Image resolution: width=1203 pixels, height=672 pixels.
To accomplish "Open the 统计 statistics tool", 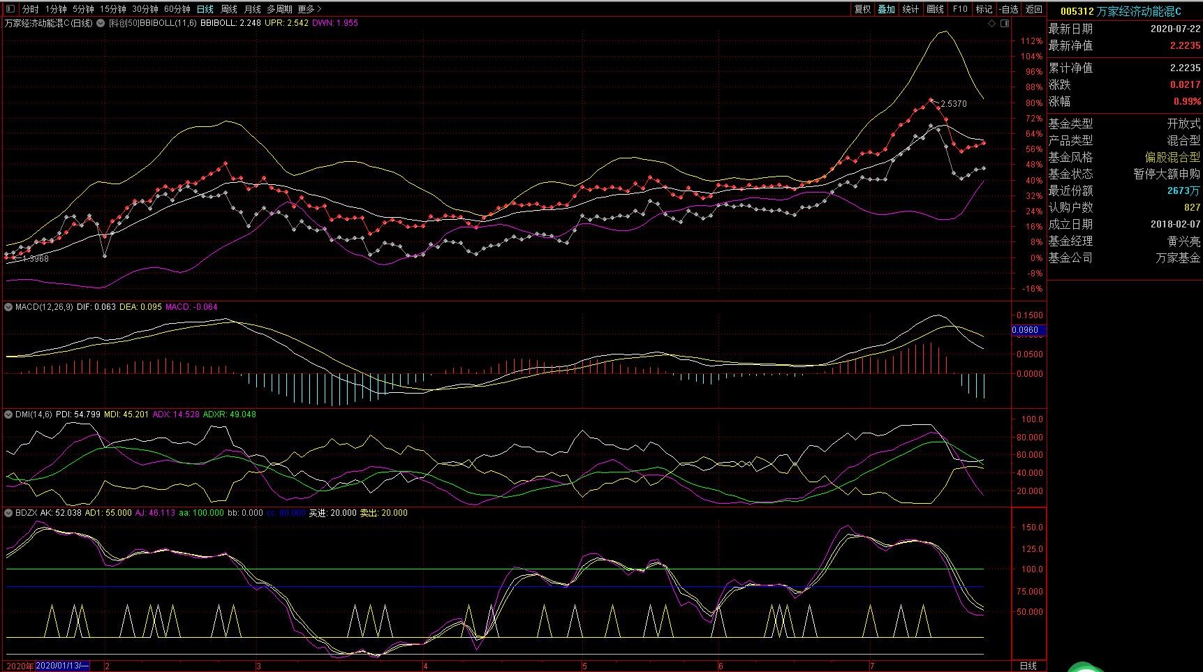I will coord(911,9).
